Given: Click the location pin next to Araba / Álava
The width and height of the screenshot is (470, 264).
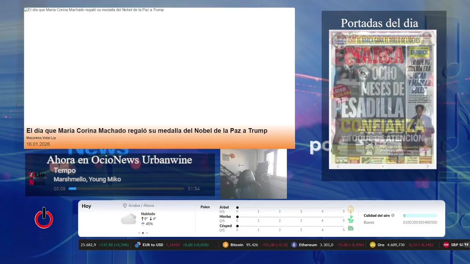Looking at the screenshot, I should pyautogui.click(x=125, y=206).
